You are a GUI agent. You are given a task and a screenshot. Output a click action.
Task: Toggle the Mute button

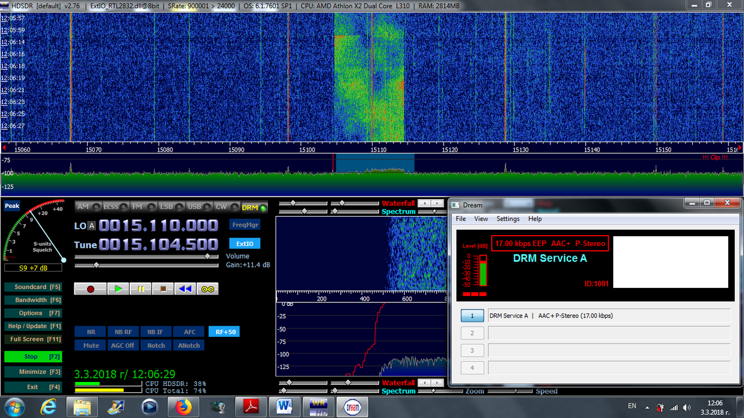coord(91,345)
